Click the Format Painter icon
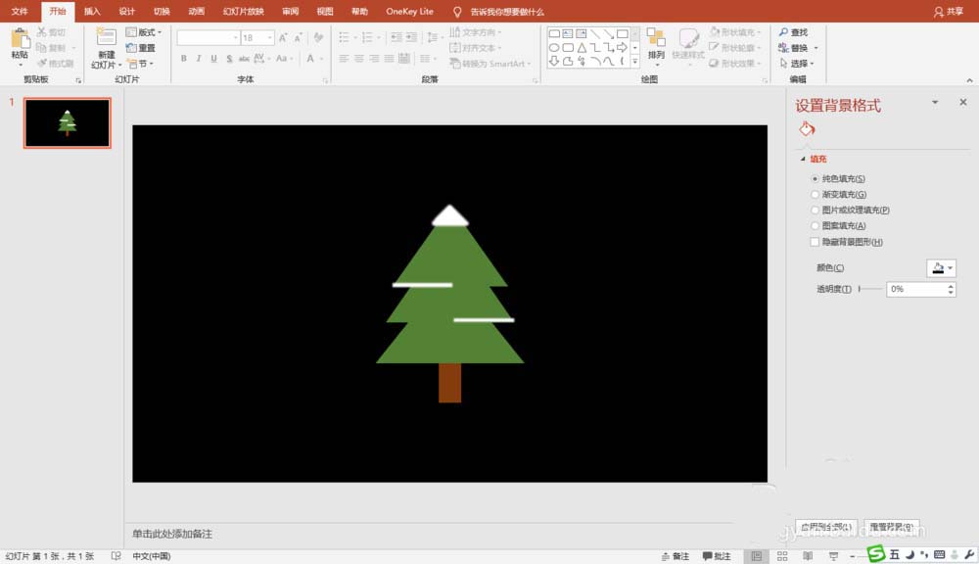The width and height of the screenshot is (979, 564). coord(42,63)
